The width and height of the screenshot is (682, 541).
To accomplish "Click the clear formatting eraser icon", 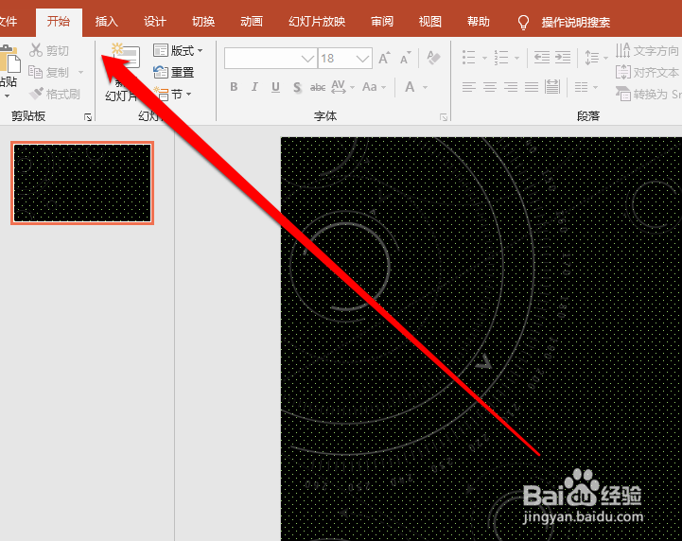I will (433, 58).
